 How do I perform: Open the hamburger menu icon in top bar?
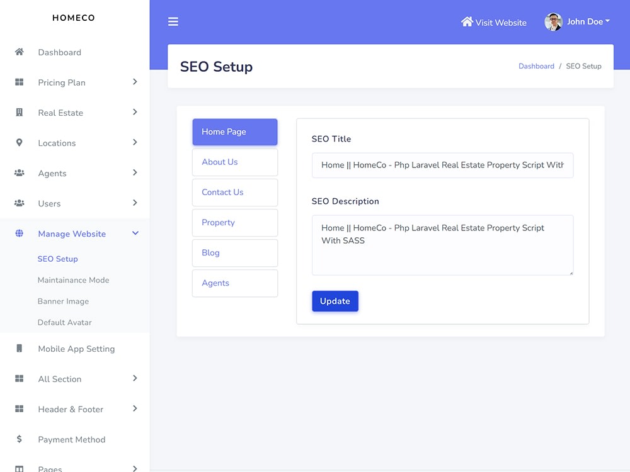[173, 21]
